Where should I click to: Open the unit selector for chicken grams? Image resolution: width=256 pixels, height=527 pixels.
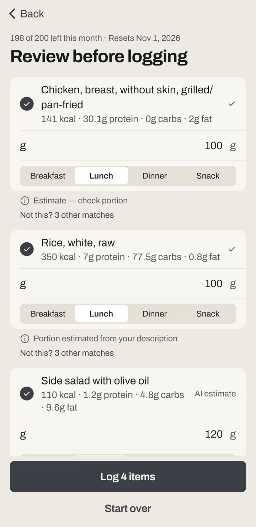(x=23, y=146)
